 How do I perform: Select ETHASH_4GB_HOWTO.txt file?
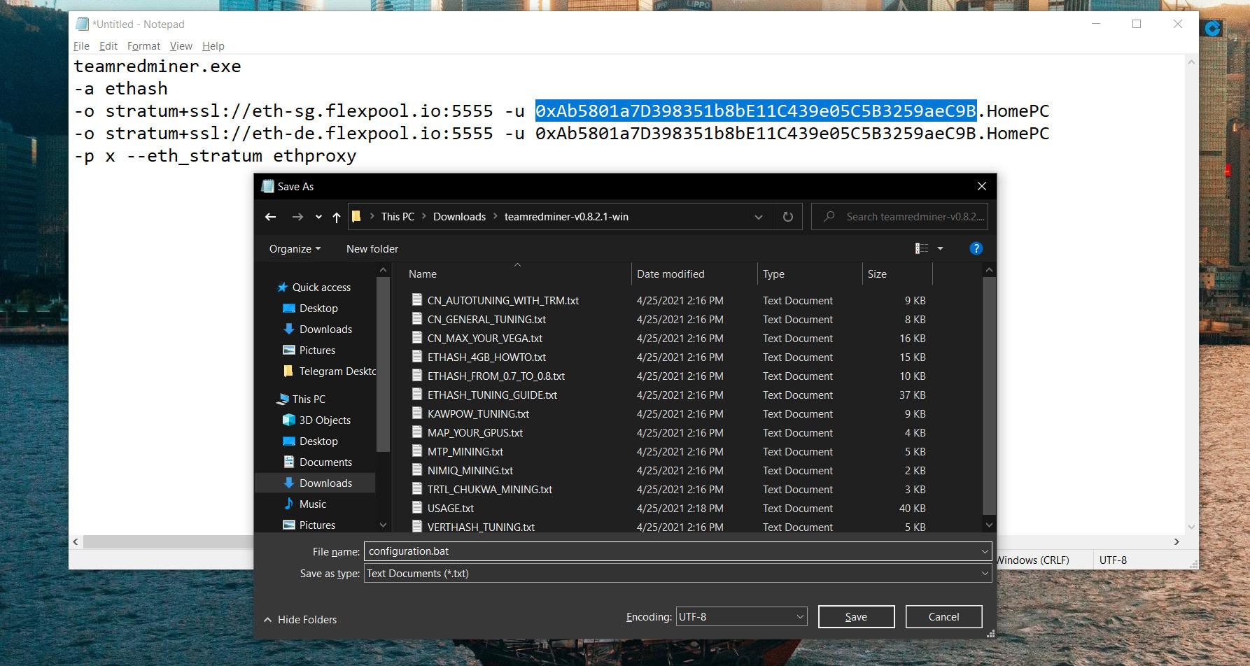tap(486, 357)
